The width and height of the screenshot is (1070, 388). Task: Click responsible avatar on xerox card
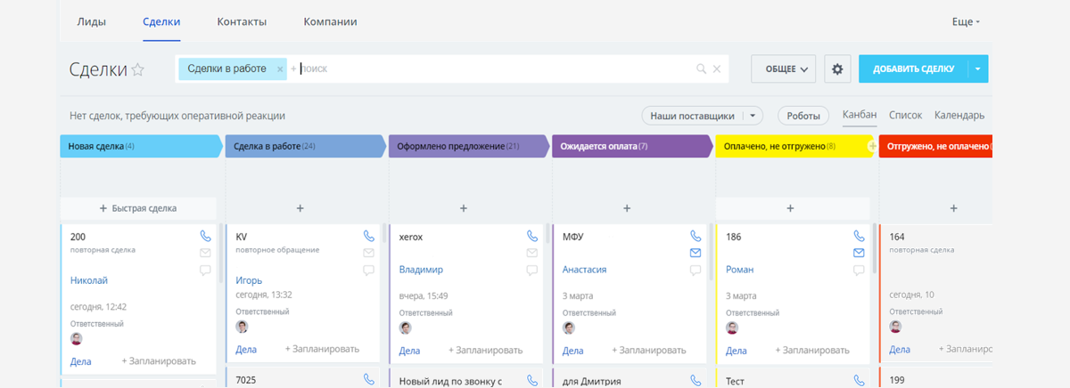[x=406, y=327]
